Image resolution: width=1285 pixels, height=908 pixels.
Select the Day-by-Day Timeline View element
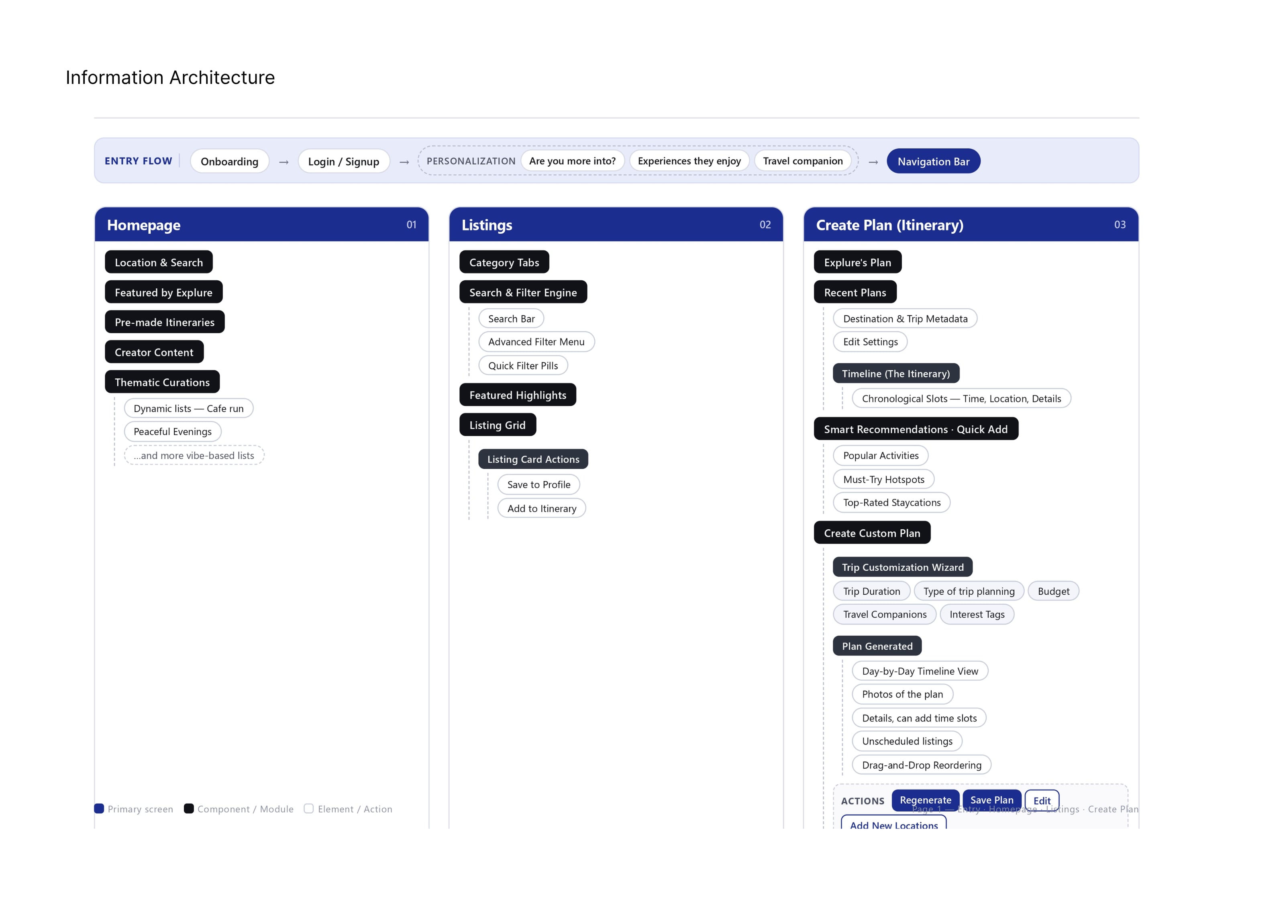(x=920, y=671)
